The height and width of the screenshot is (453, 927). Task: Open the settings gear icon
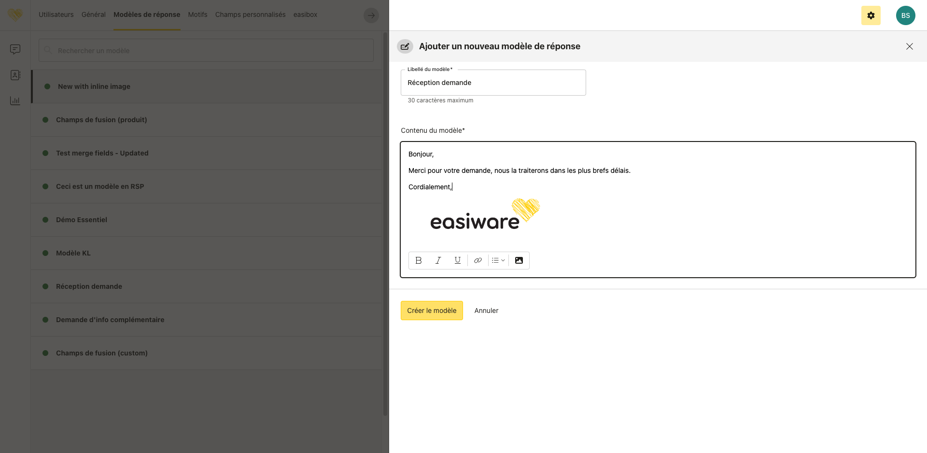tap(871, 15)
